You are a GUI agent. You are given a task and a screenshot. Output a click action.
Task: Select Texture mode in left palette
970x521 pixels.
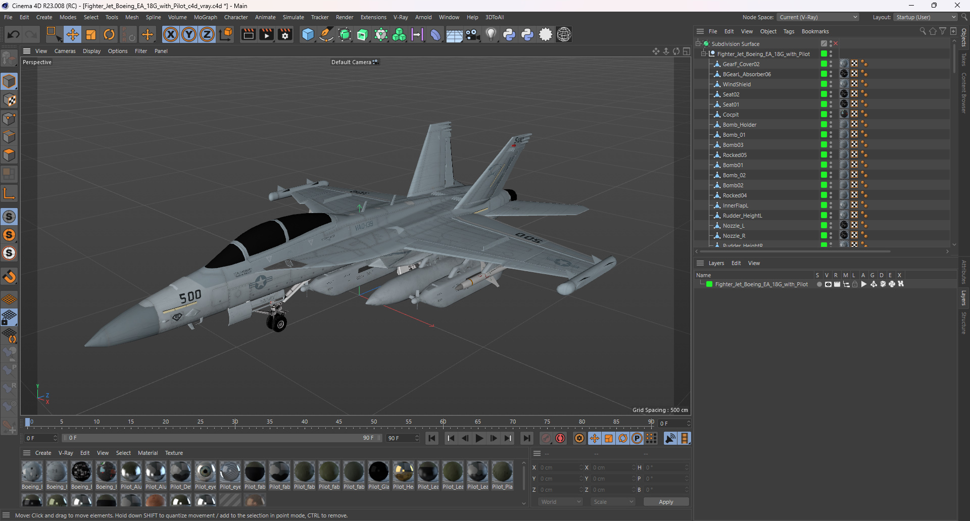[x=9, y=100]
